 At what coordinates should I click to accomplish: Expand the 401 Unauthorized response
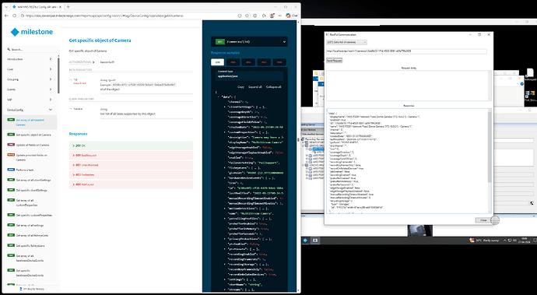(131, 165)
